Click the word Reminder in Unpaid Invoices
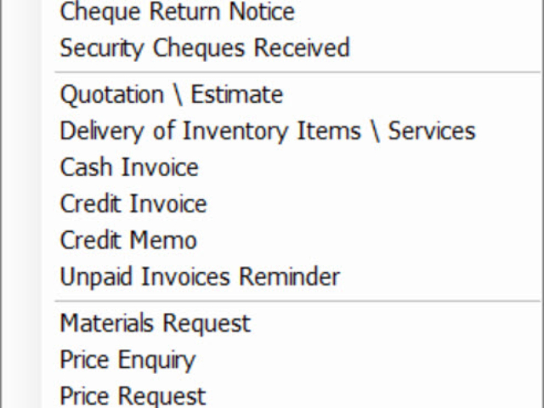544x408 pixels. pos(290,276)
